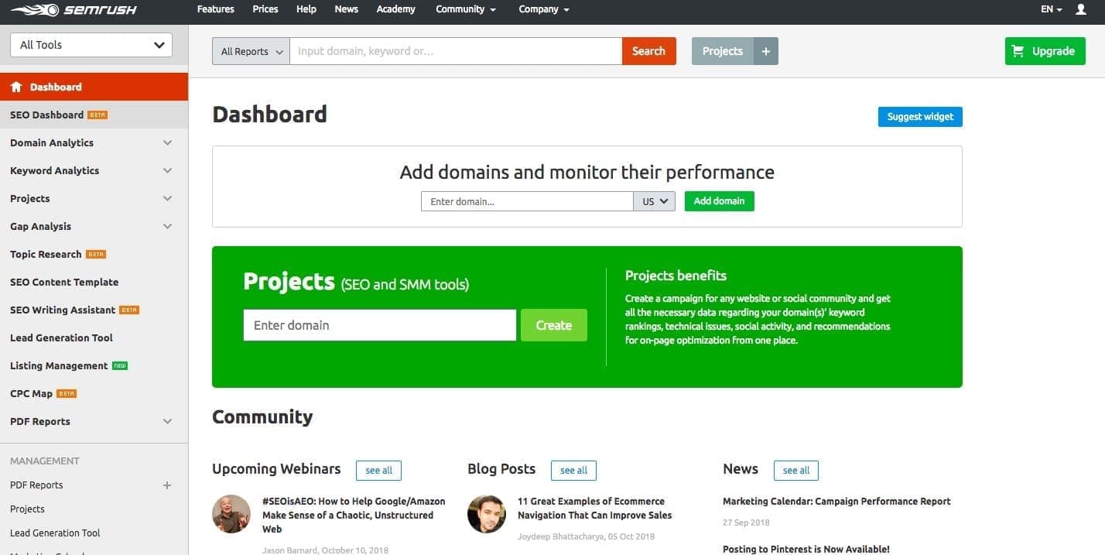Focus the main domain/keyword search field
Viewport: 1105px width, 555px height.
coord(456,51)
